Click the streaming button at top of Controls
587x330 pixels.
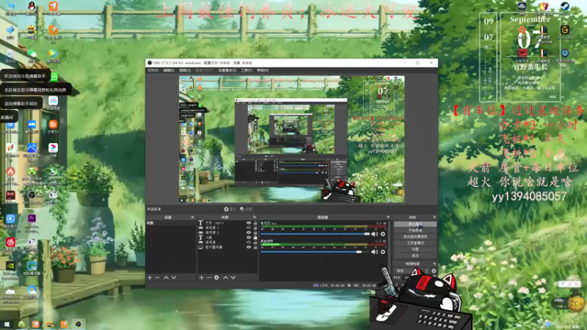tap(415, 224)
